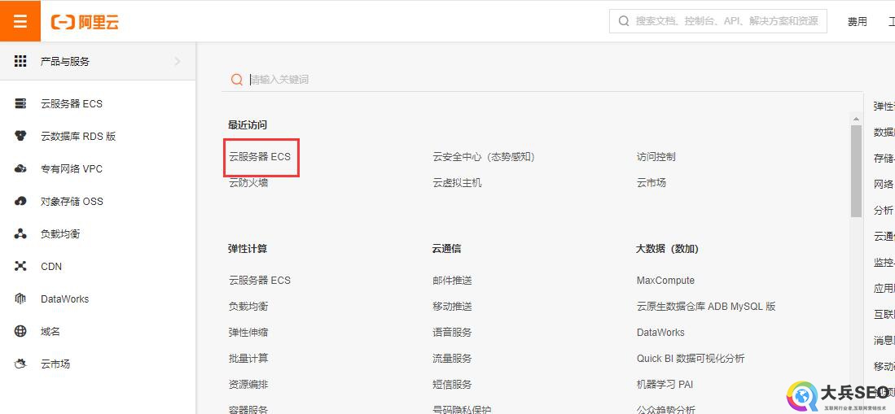Expand the 产品与服务 chevron arrow
Screen dimensions: 895x414
[x=178, y=61]
